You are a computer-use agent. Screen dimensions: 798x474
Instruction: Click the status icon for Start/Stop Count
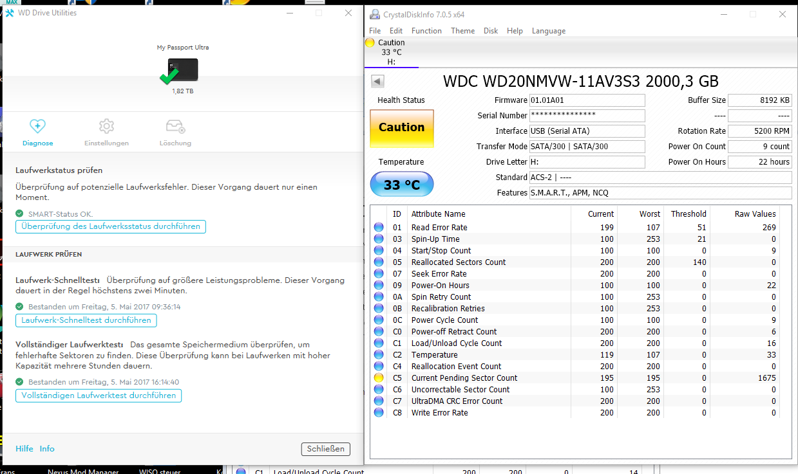pos(379,250)
